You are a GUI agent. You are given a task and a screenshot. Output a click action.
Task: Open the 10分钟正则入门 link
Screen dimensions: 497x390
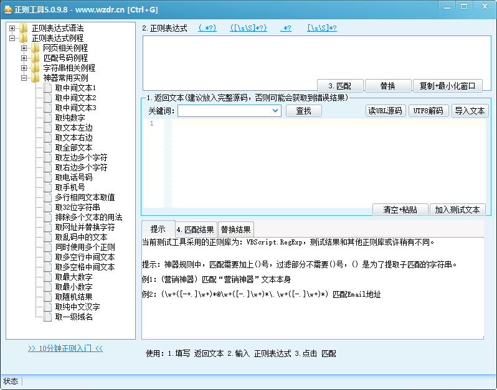pos(65,348)
